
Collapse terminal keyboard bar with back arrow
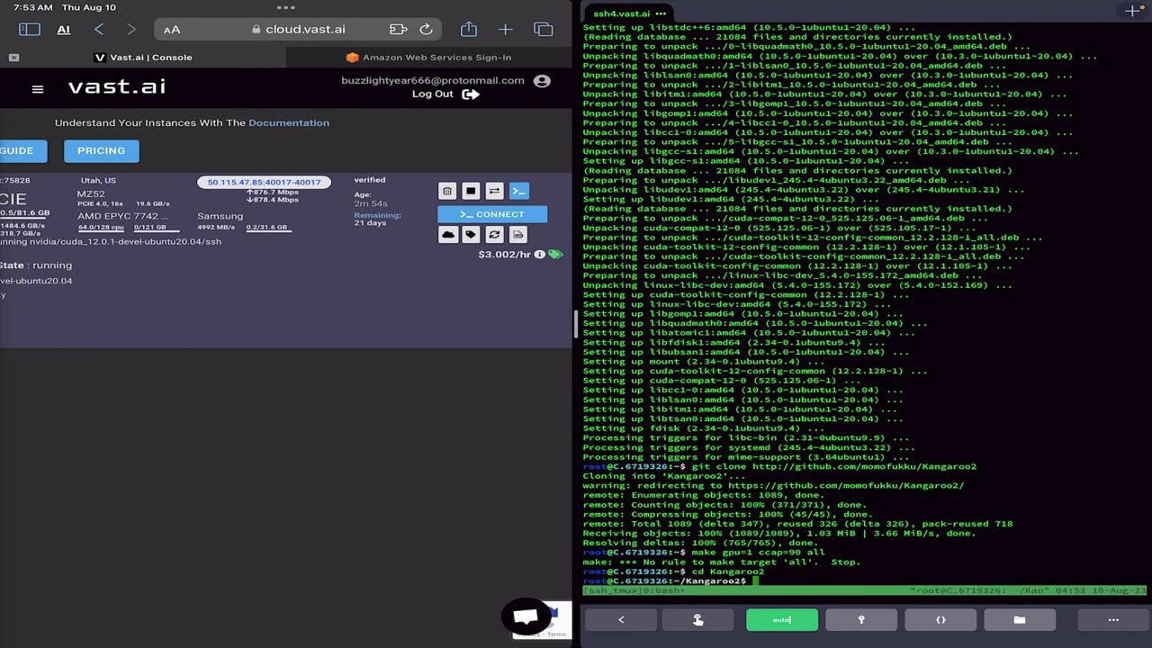(621, 619)
